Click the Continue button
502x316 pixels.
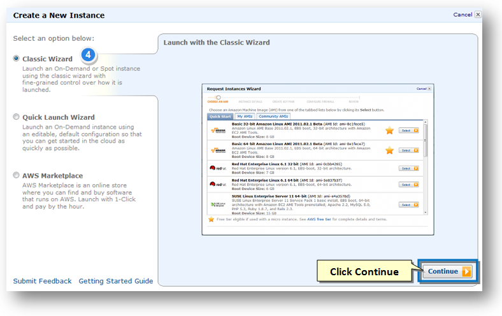[x=447, y=271]
